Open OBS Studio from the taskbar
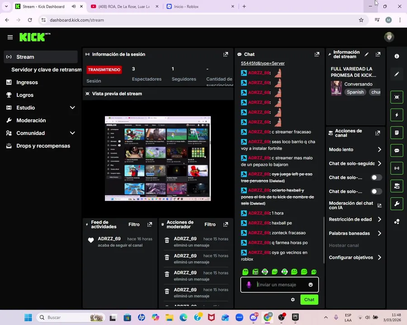 [x=282, y=317]
